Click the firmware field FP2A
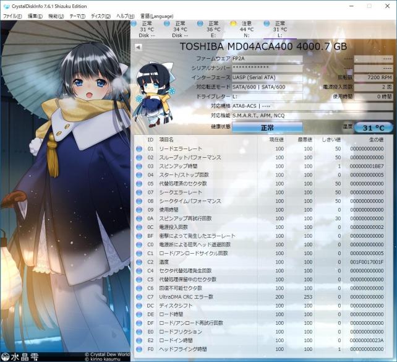Viewport: 397px width, 362px height. tap(267, 59)
